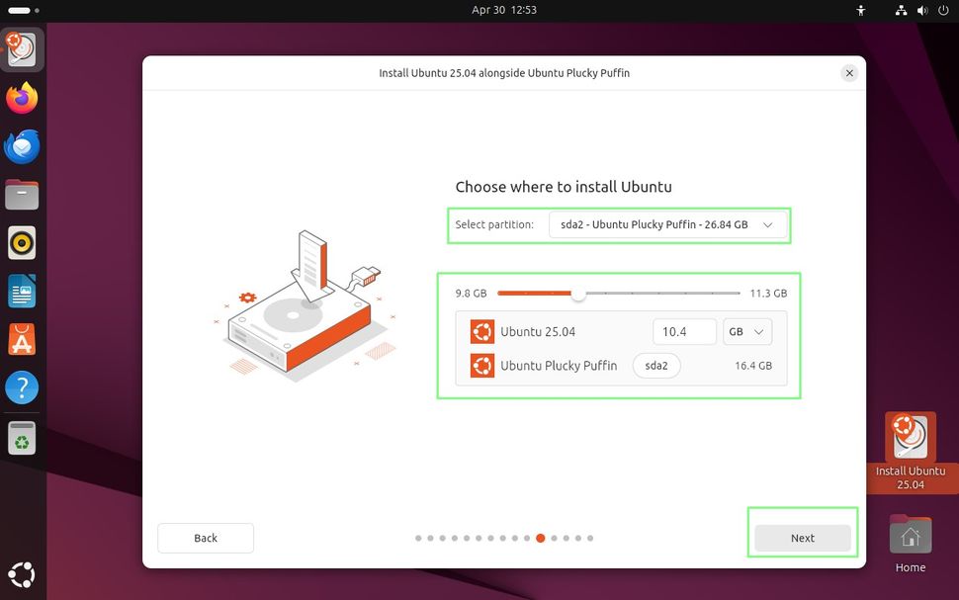Launch Thunderbird mail from the dock
959x600 pixels.
pyautogui.click(x=22, y=146)
